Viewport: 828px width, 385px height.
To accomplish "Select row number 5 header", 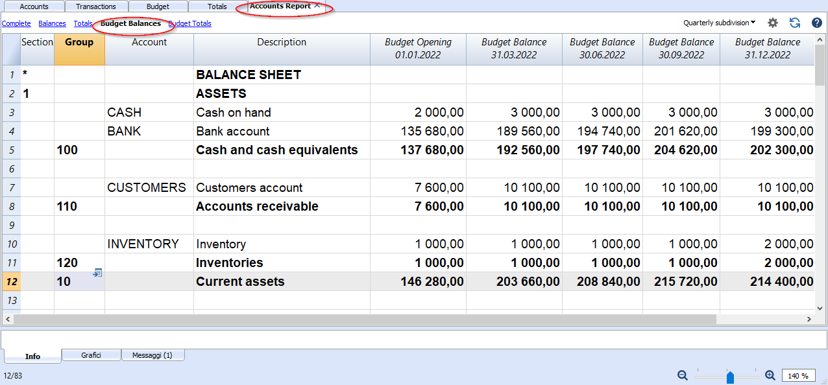I will (x=11, y=150).
